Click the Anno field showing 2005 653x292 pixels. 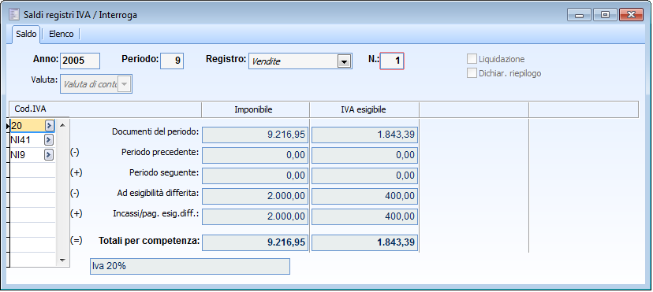point(80,61)
